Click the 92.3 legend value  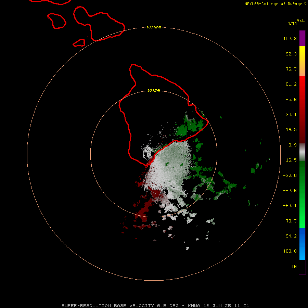(x=291, y=54)
